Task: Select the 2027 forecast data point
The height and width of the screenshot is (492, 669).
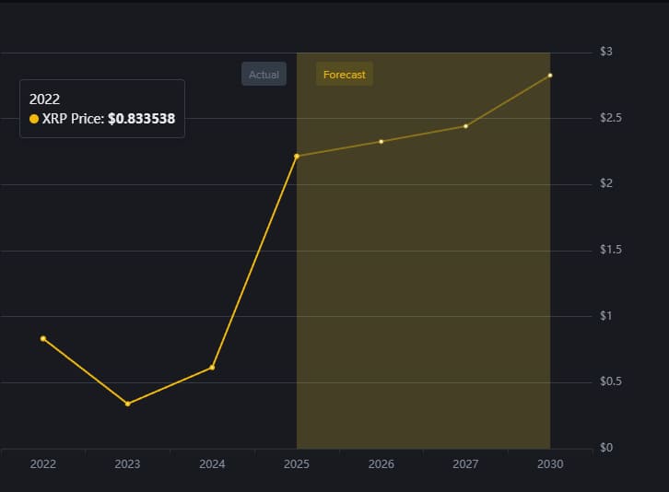Action: (465, 126)
